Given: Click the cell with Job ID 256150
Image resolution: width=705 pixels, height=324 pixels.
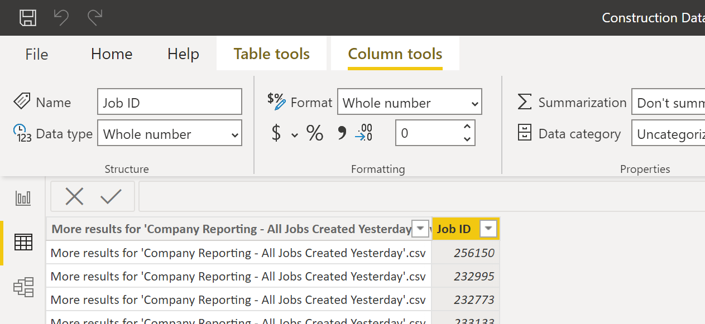Looking at the screenshot, I should [x=466, y=253].
